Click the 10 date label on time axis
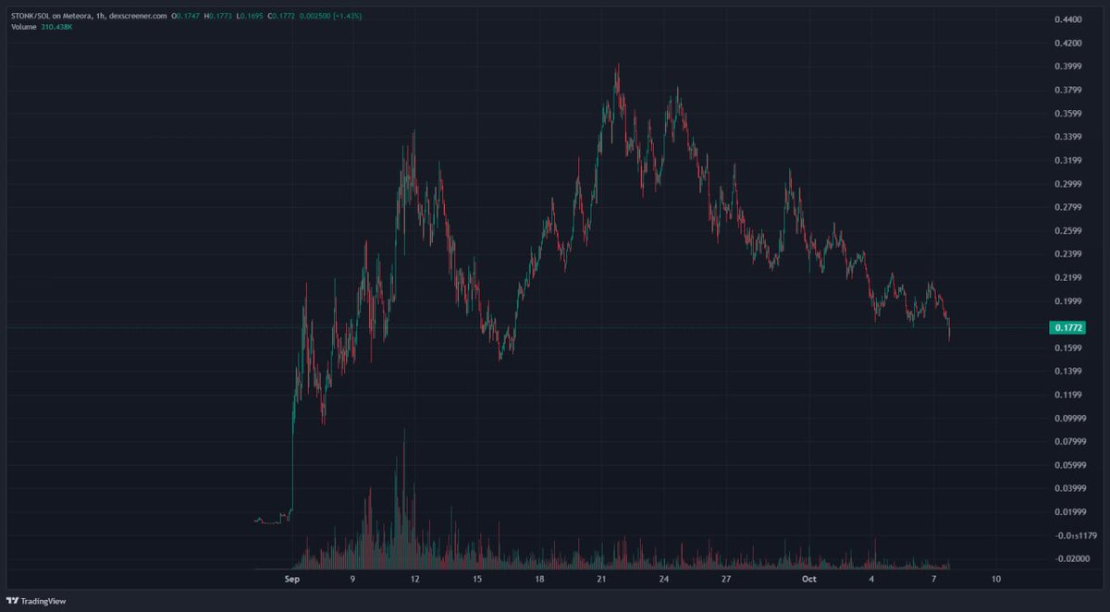 click(x=996, y=580)
